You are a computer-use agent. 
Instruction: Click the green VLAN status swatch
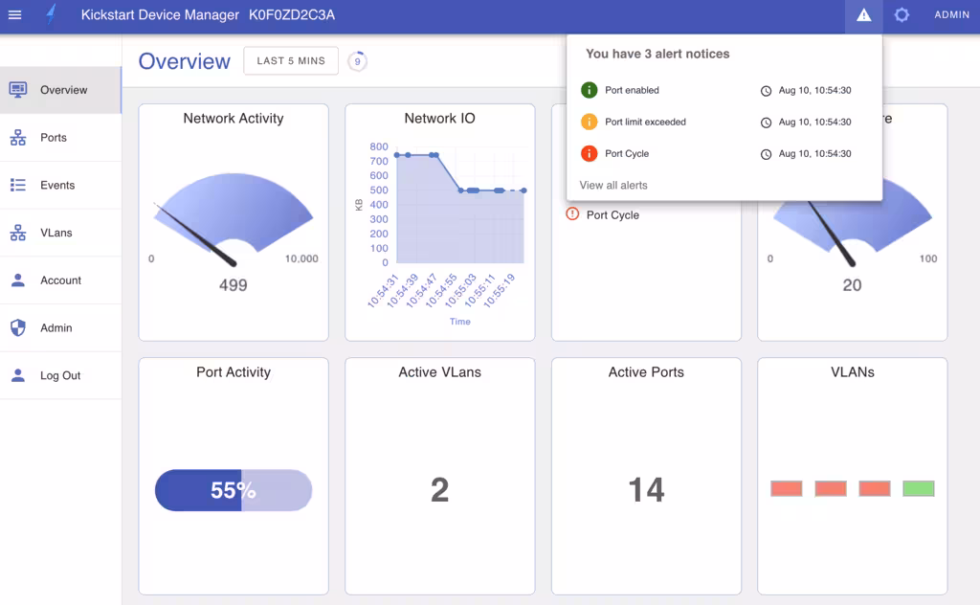point(918,488)
